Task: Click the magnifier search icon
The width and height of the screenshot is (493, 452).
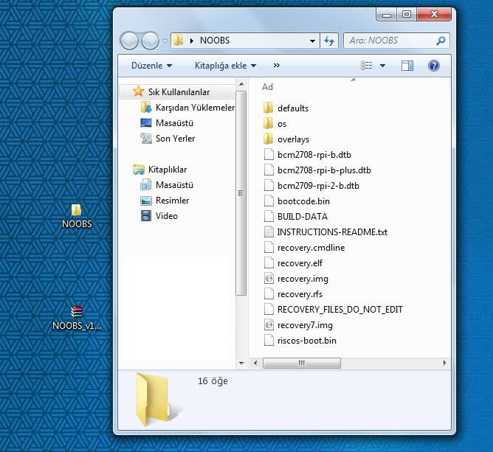Action: [441, 41]
